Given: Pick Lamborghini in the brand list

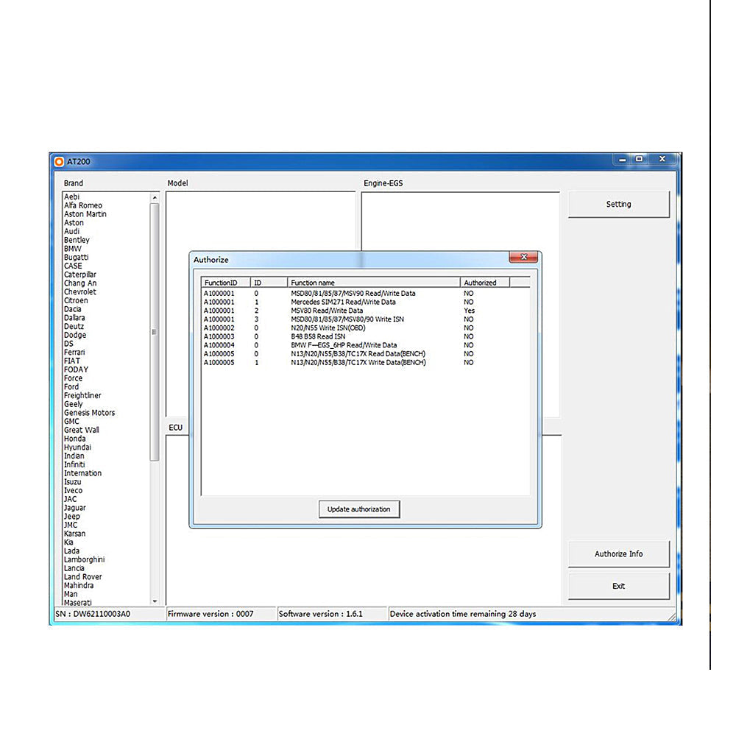Looking at the screenshot, I should point(84,560).
